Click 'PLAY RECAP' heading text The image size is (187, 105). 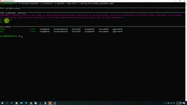[x=5, y=27]
